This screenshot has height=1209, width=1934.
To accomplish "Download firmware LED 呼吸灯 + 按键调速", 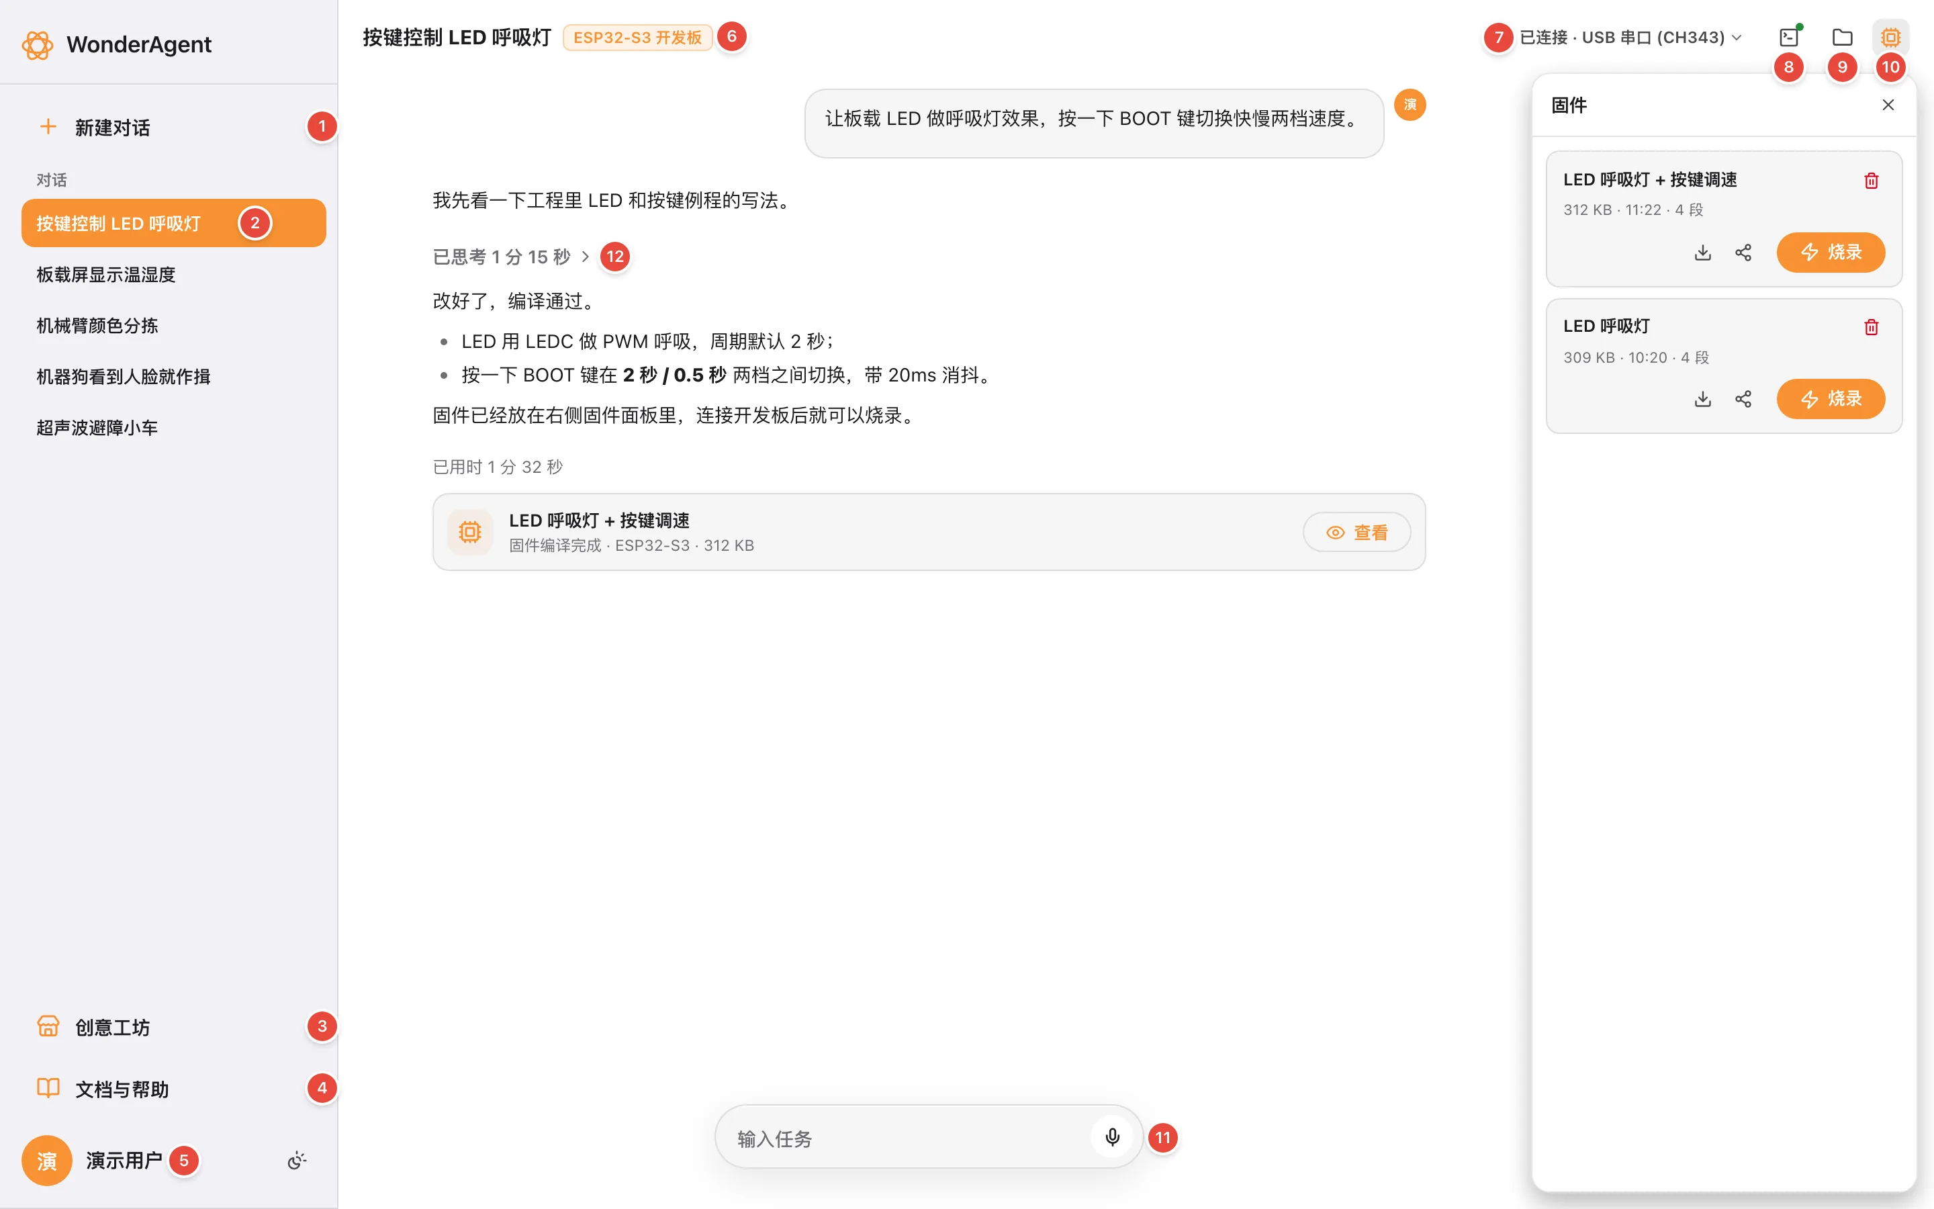I will (x=1702, y=253).
